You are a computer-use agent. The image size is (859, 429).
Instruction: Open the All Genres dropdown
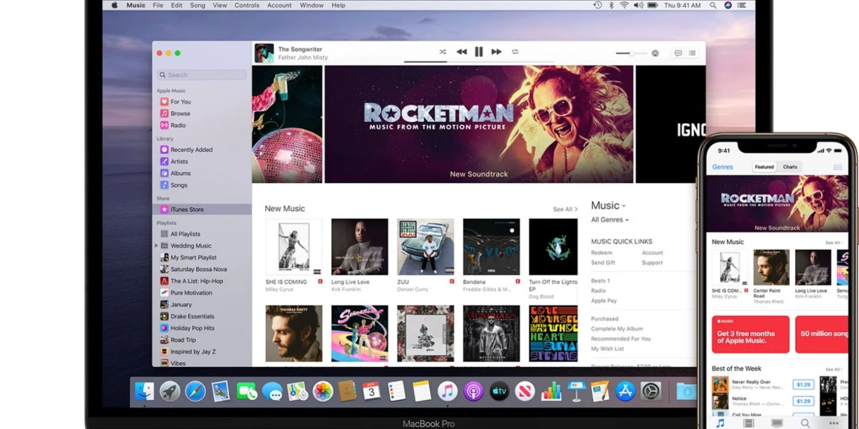pos(610,220)
